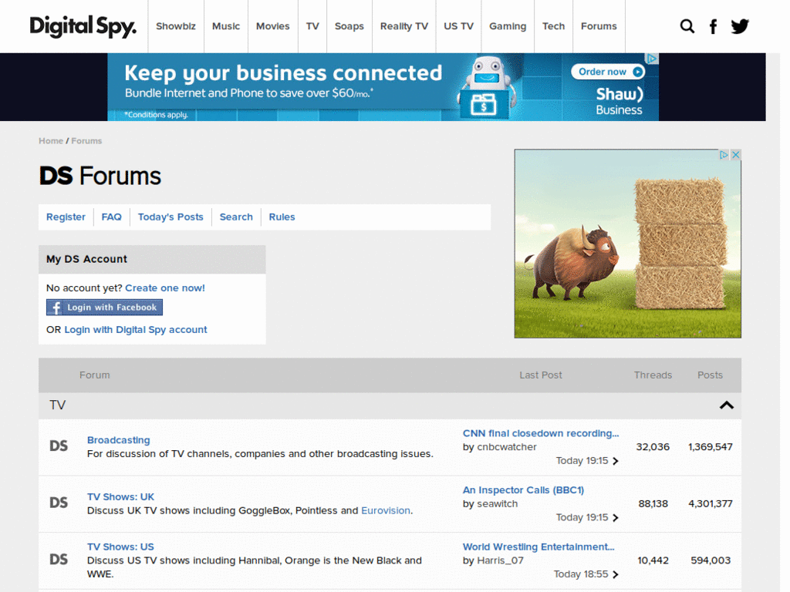Open the Gaming menu

coord(508,26)
